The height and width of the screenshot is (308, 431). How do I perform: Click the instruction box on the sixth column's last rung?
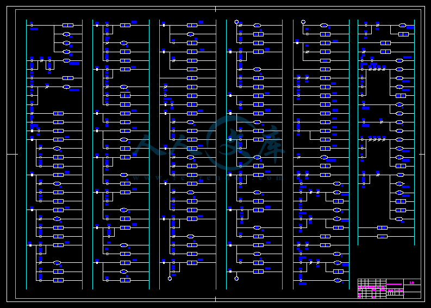(382, 236)
